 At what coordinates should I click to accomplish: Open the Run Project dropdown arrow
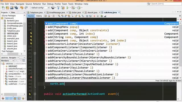pos(70,8)
